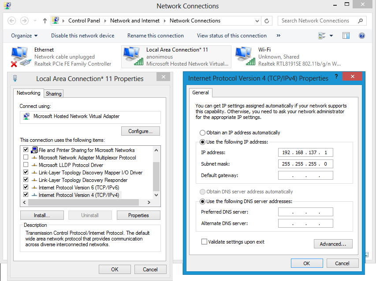Uncheck File and Printer Sharing checkbox
376x281 pixels.
tap(26, 150)
